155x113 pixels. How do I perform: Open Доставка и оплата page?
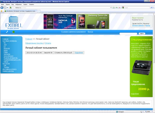click(x=10, y=69)
